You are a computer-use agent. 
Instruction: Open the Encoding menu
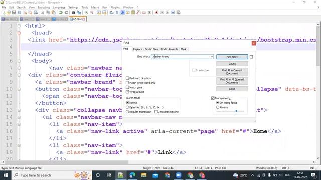(44, 7)
